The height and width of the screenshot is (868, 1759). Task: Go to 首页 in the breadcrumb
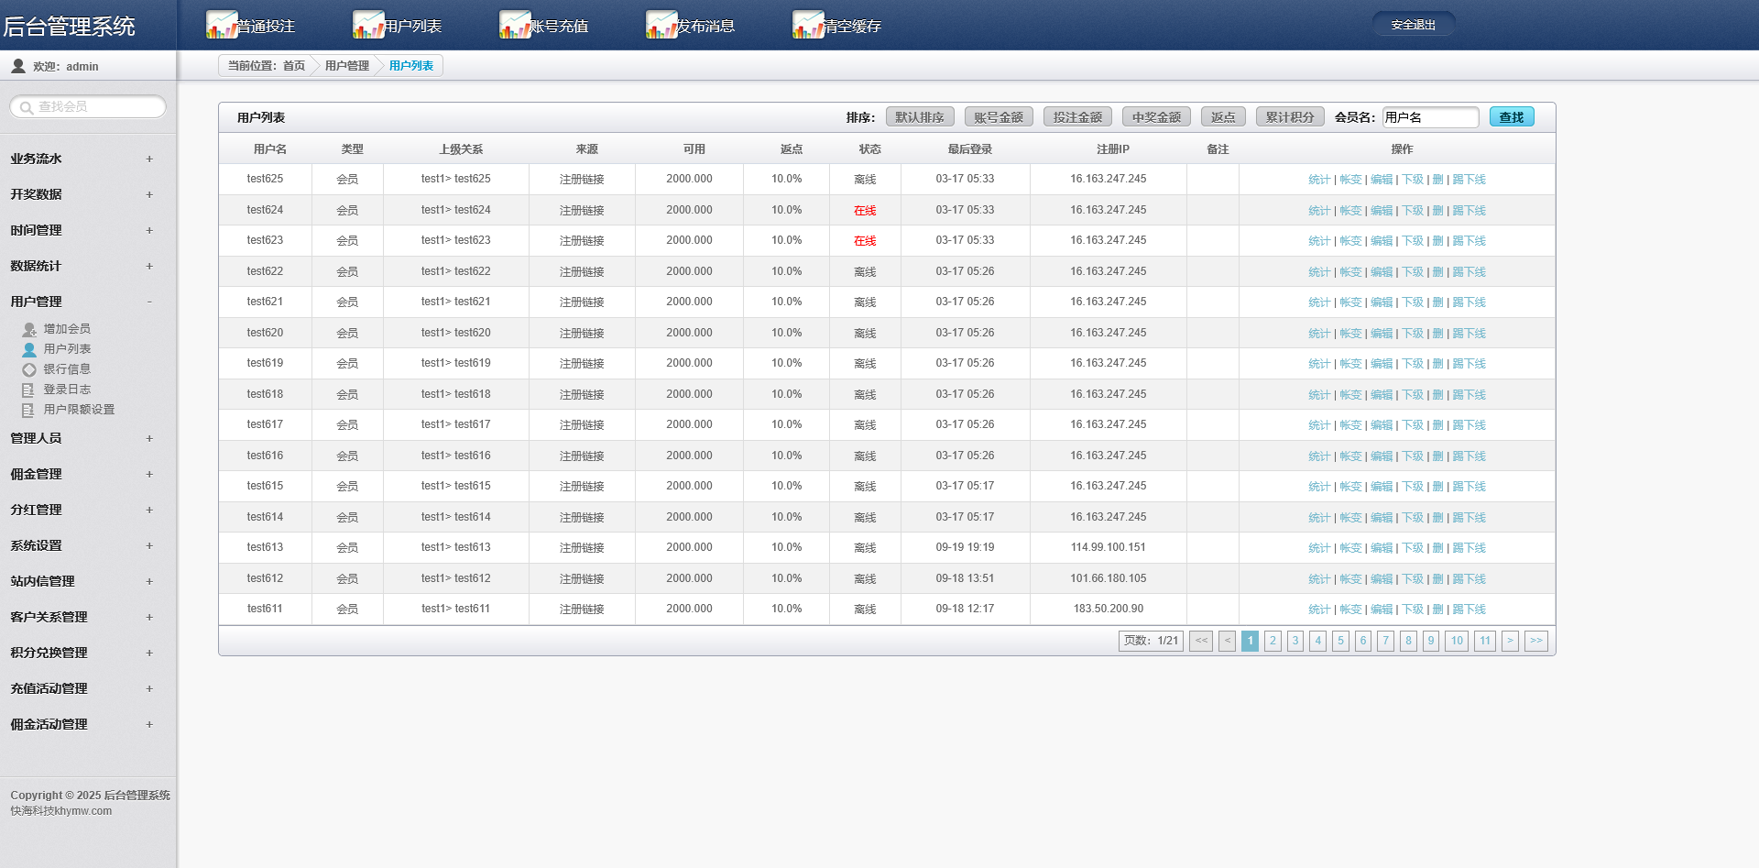[293, 66]
